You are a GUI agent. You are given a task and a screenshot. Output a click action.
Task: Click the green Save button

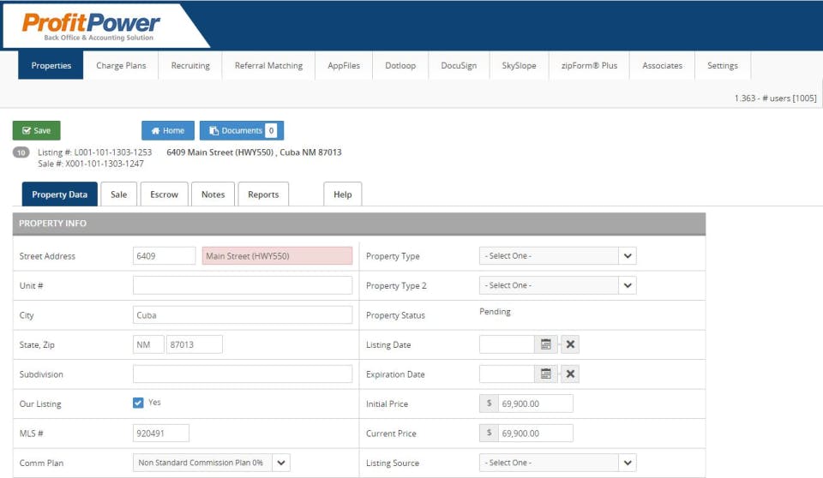[x=37, y=131]
